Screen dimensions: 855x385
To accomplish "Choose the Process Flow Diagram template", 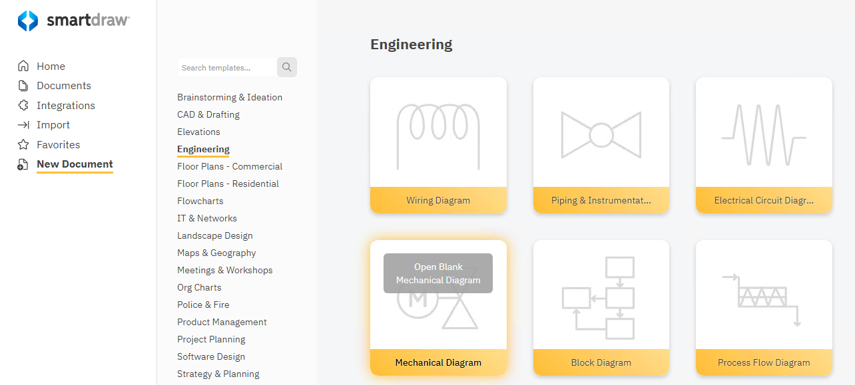I will coord(764,307).
